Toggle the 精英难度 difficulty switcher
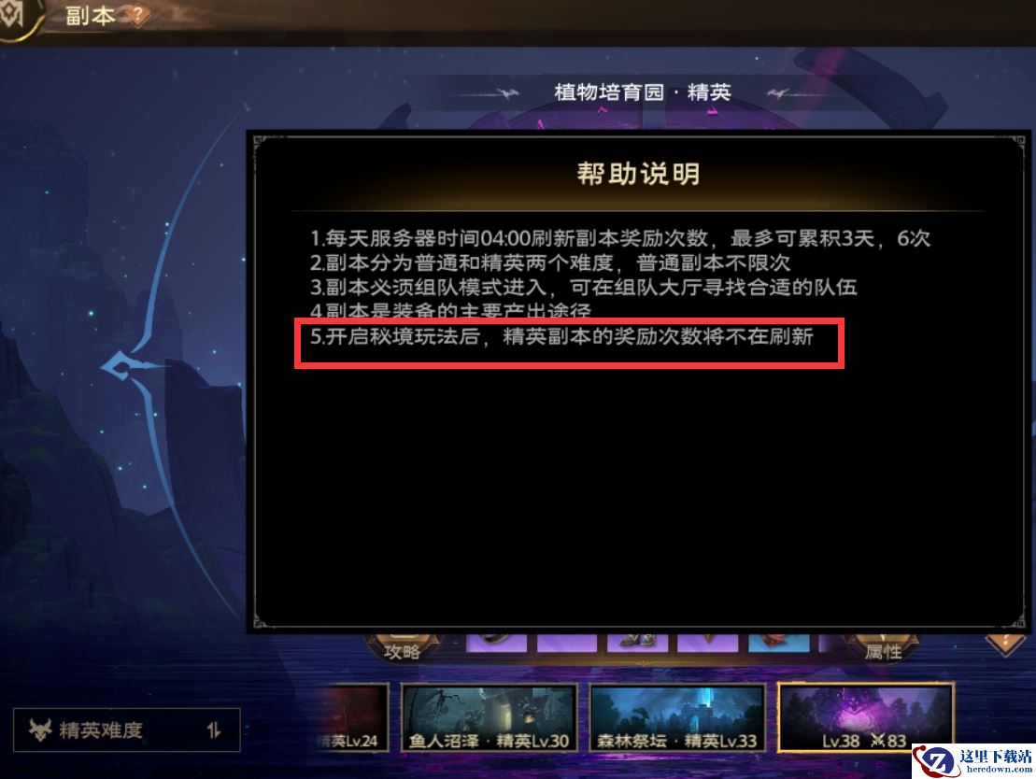Viewport: 1036px width, 779px height. tap(126, 730)
